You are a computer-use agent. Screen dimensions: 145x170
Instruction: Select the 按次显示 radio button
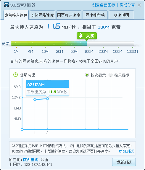pyautogui.click(x=87, y=75)
